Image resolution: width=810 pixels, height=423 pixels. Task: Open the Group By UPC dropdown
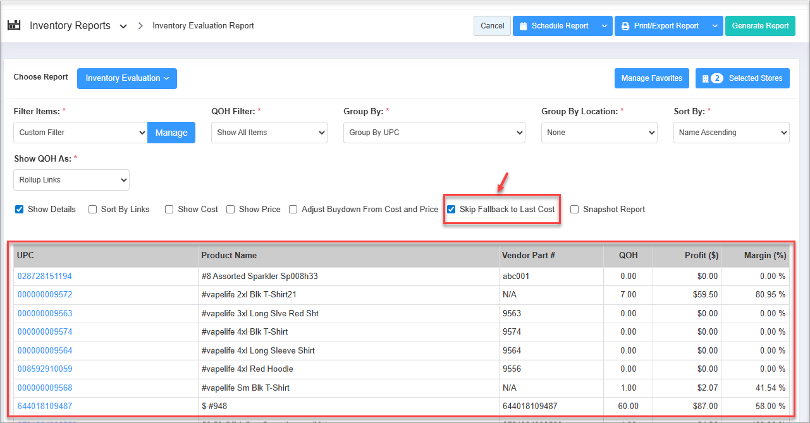pyautogui.click(x=434, y=133)
